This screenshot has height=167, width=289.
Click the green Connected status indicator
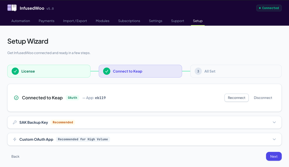269,8
